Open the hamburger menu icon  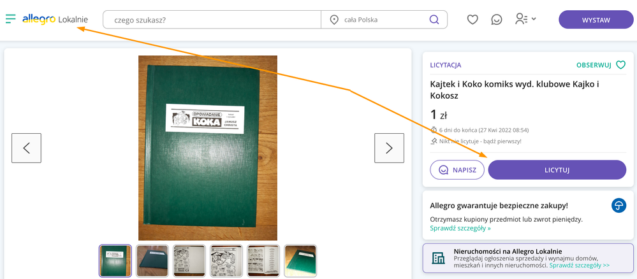coord(10,19)
